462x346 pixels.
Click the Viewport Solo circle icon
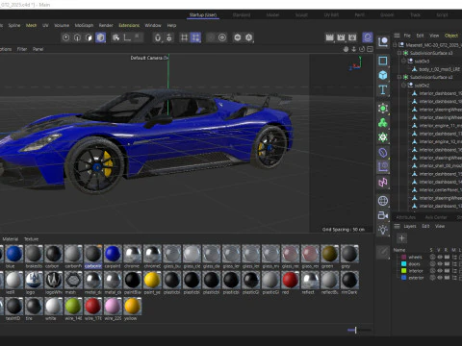222,37
